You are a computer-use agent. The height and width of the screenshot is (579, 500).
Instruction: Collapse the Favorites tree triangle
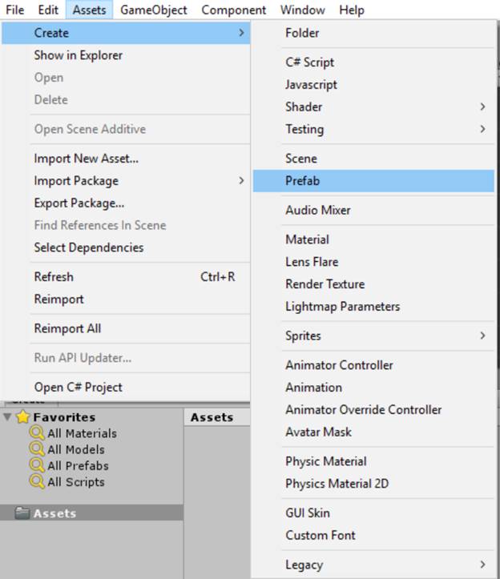[8, 417]
